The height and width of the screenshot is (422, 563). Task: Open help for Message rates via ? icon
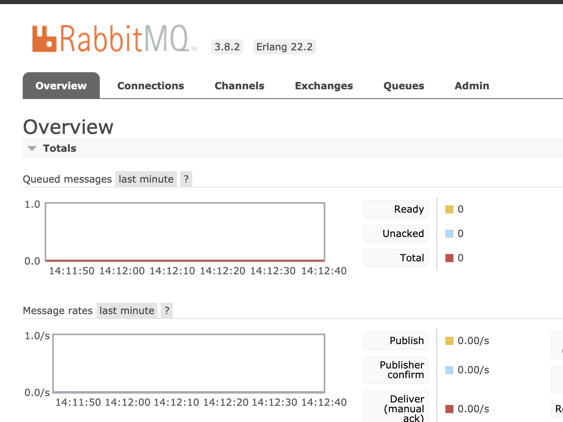pyautogui.click(x=166, y=310)
